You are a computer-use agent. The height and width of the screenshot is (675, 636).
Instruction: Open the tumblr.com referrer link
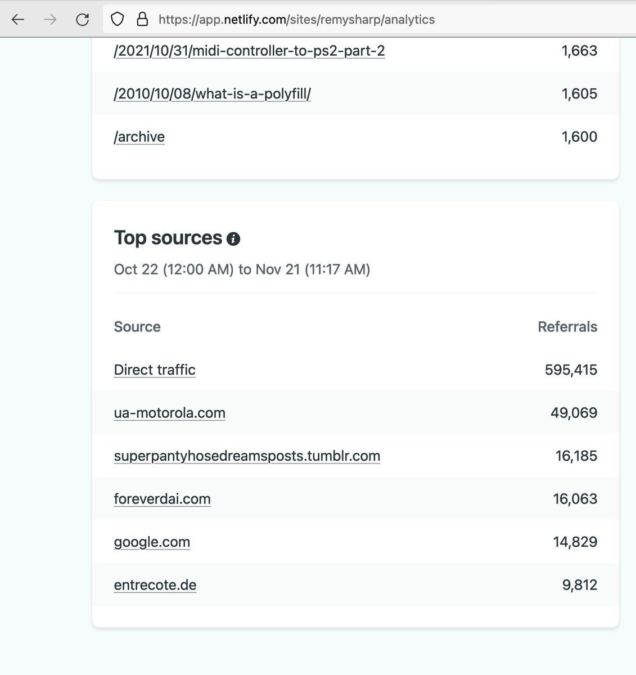(247, 456)
